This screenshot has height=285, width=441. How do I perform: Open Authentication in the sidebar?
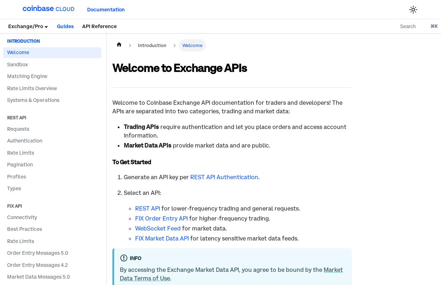tap(52, 141)
